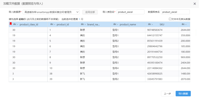Expand data type dropdown for SKU
Viewport: 199px width, 101px height.
click(x=152, y=24)
